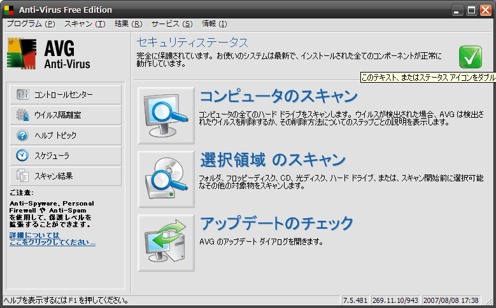
Task: Click the F1 help hint in status bar
Action: click(66, 300)
